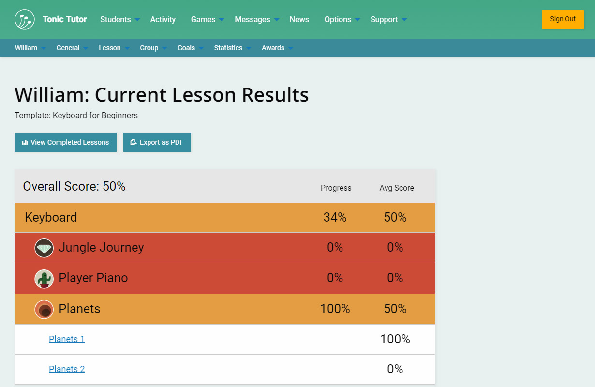Screen dimensions: 595x387
Task: Click the chart icon on View Completed Lessons
Action: tap(25, 142)
